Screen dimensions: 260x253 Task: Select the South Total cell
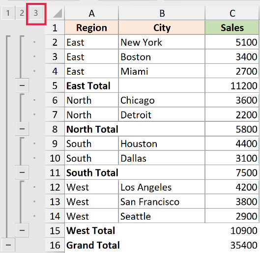(x=91, y=172)
